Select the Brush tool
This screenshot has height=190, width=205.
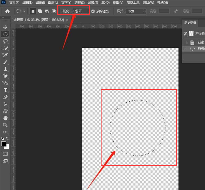5,62
